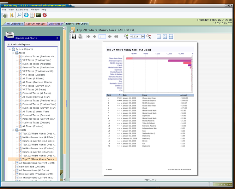
Task: Select Personal Taxes (All Dates) report
Action: click(37, 93)
